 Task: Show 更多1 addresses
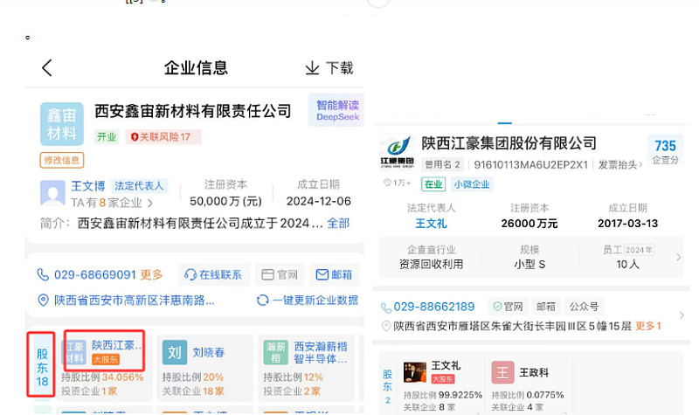coord(648,326)
